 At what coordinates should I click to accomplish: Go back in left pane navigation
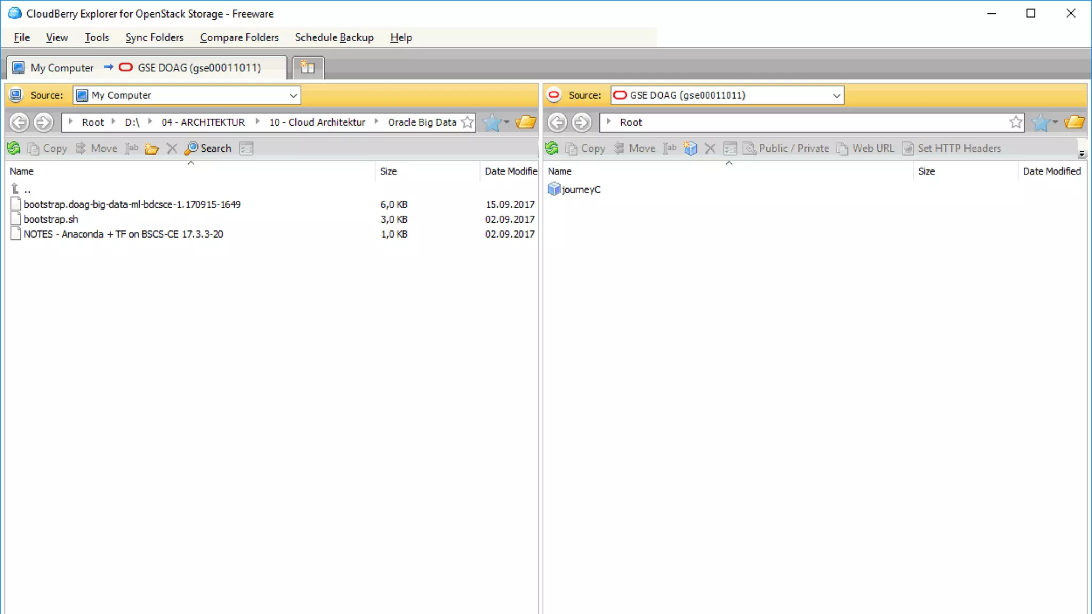coord(19,123)
